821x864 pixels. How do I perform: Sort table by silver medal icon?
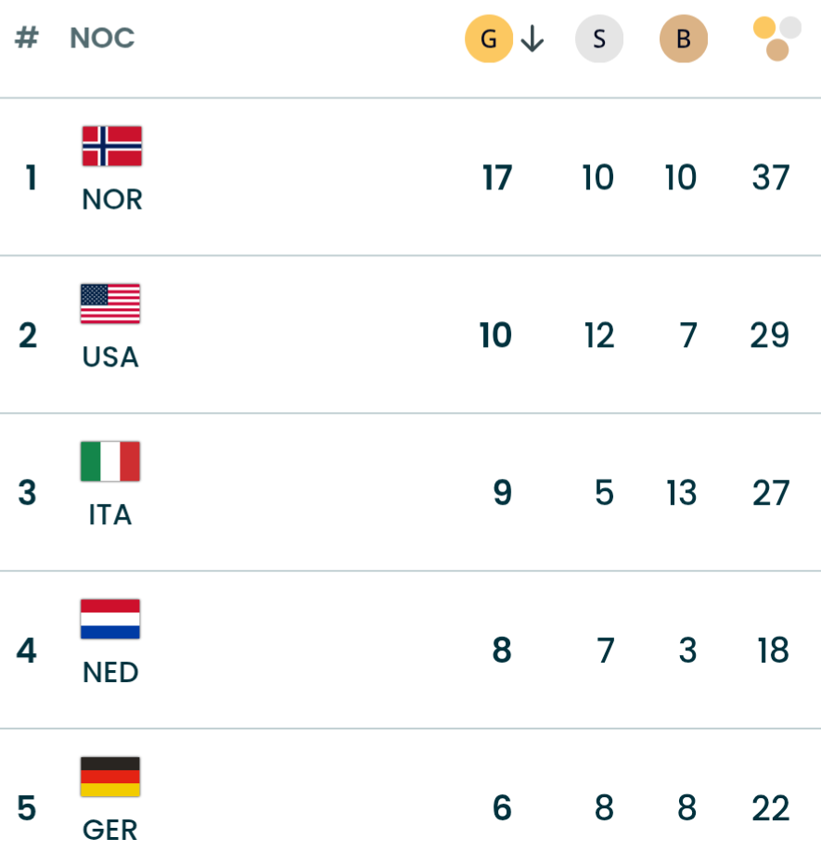[599, 39]
